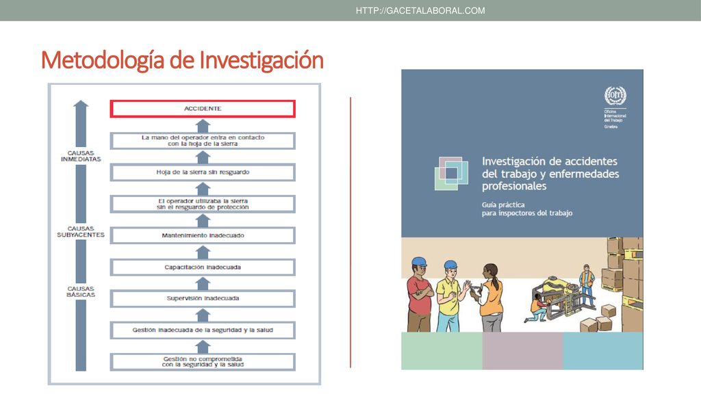
Task: Click the arrow above 'Supervisión inadecuada' box
Action: click(203, 283)
